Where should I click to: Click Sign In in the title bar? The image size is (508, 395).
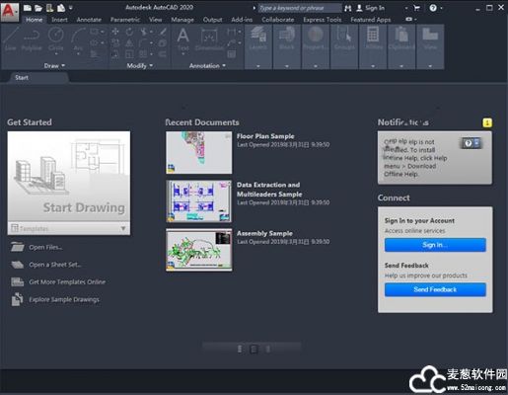tap(375, 8)
